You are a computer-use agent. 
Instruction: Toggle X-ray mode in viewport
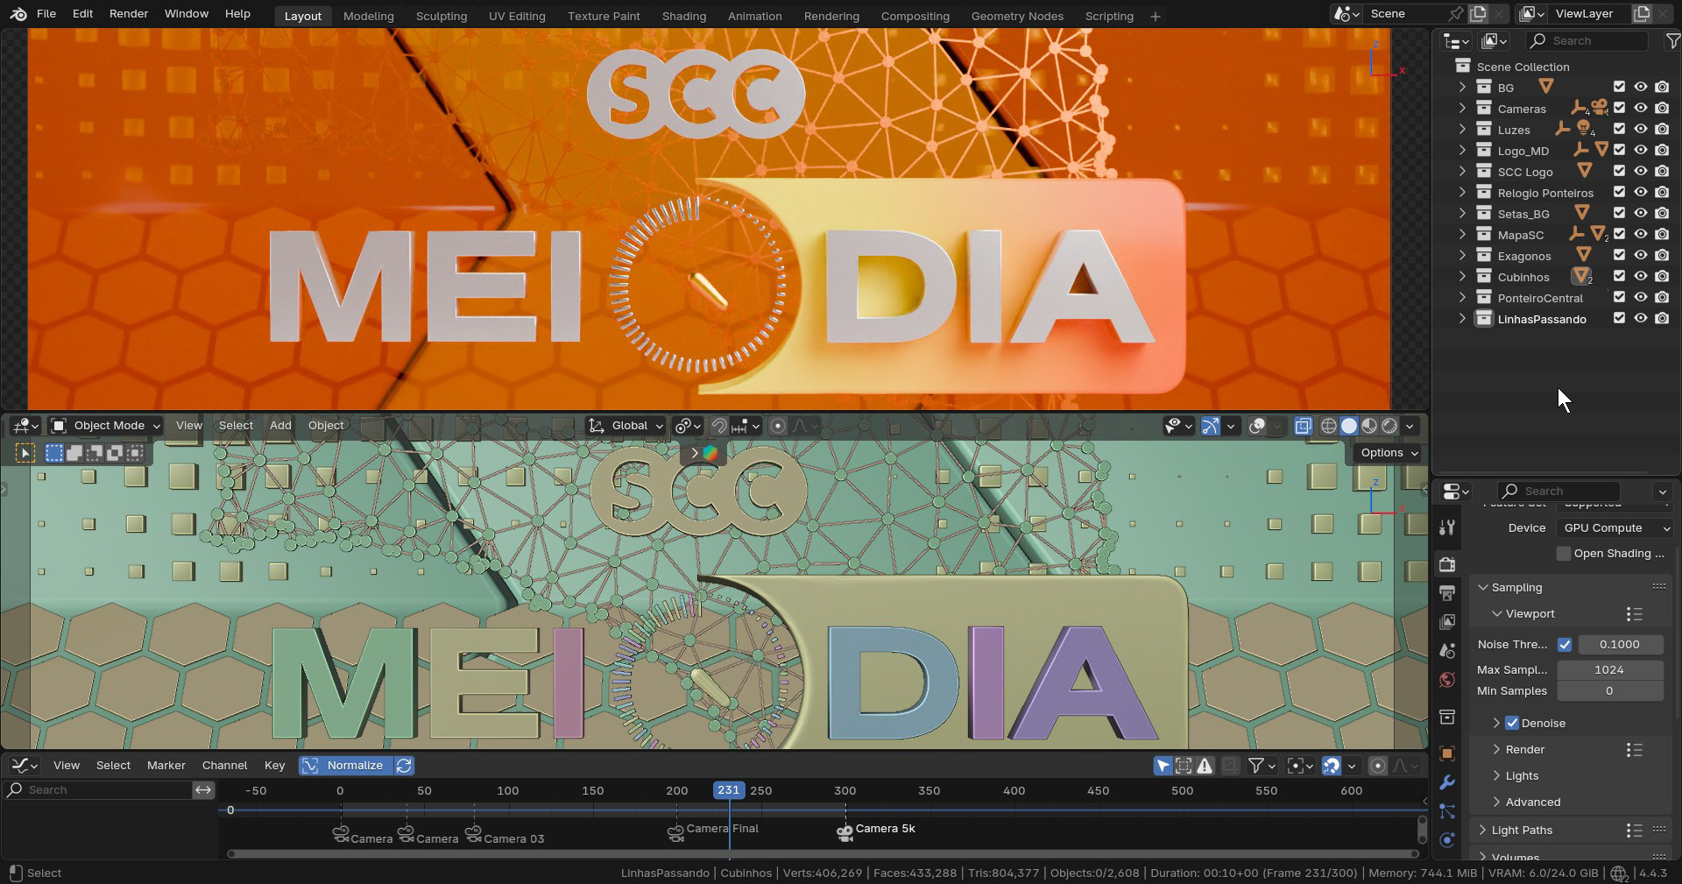[1303, 426]
